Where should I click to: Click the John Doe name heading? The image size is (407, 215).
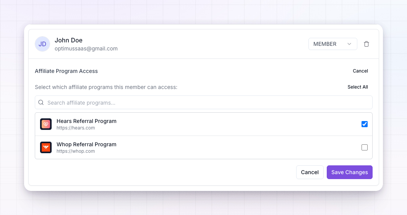68,40
